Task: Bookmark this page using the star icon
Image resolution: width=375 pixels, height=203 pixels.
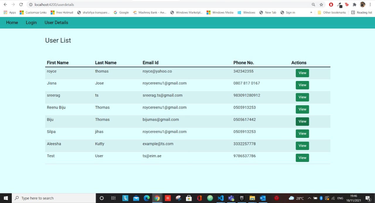Action: 321,5
